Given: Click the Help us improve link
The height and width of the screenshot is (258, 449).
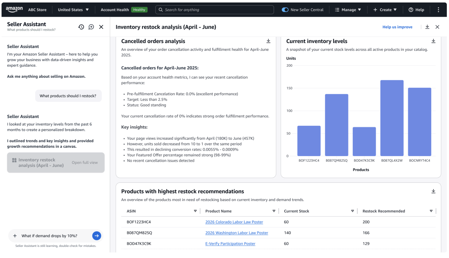Looking at the screenshot, I should [397, 27].
